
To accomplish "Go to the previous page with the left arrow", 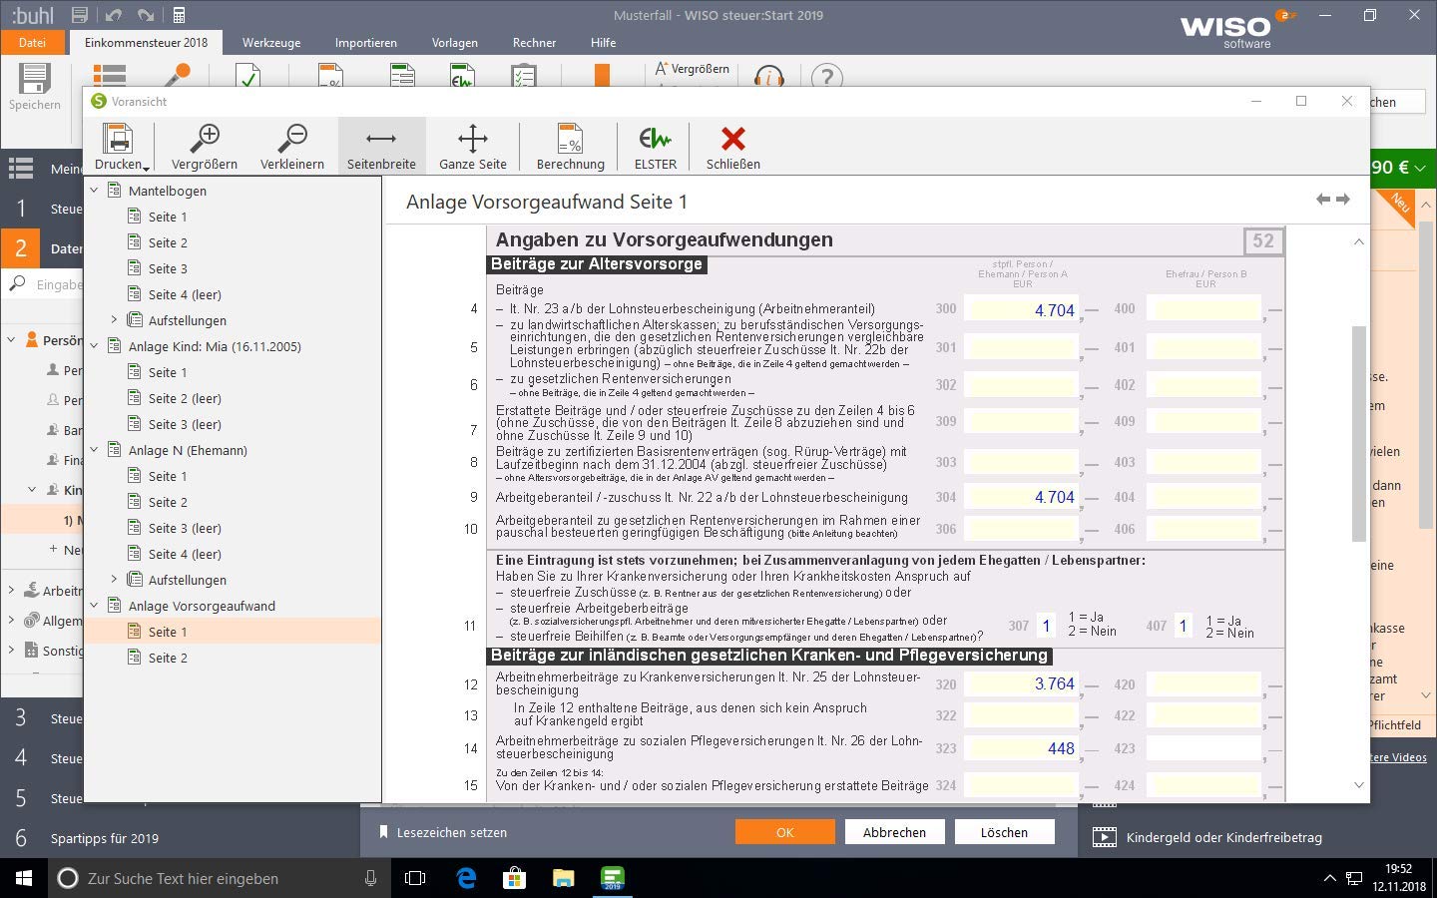I will tap(1323, 200).
